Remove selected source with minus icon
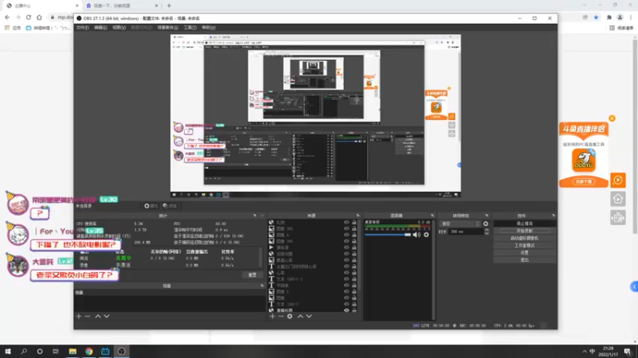Screen dimensions: 638x358 [x=281, y=316]
